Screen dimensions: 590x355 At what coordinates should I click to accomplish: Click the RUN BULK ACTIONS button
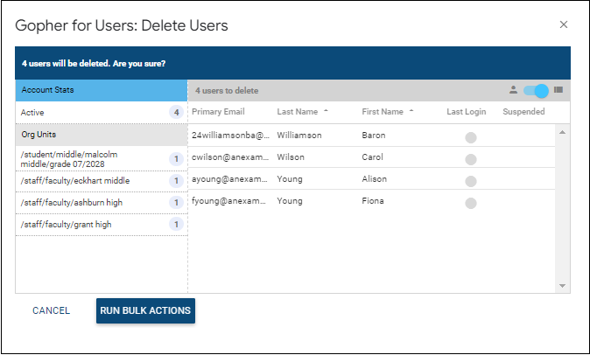click(145, 310)
